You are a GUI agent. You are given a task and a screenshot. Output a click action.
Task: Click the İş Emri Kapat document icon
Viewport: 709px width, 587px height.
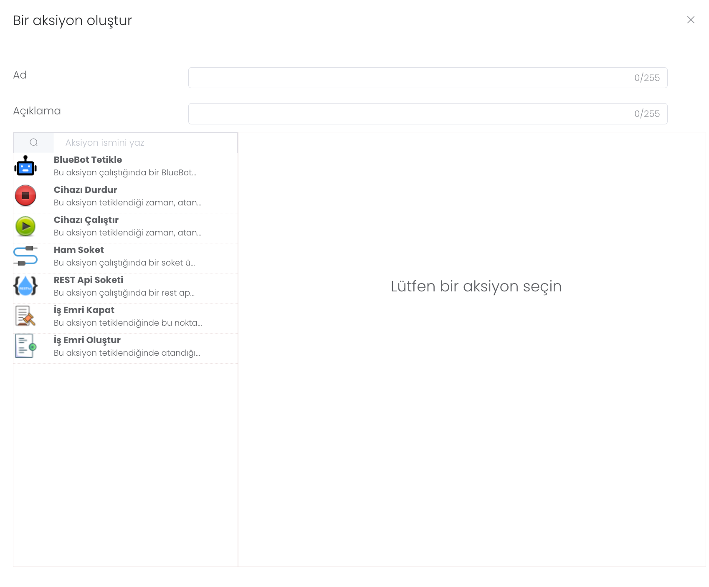[x=25, y=316]
